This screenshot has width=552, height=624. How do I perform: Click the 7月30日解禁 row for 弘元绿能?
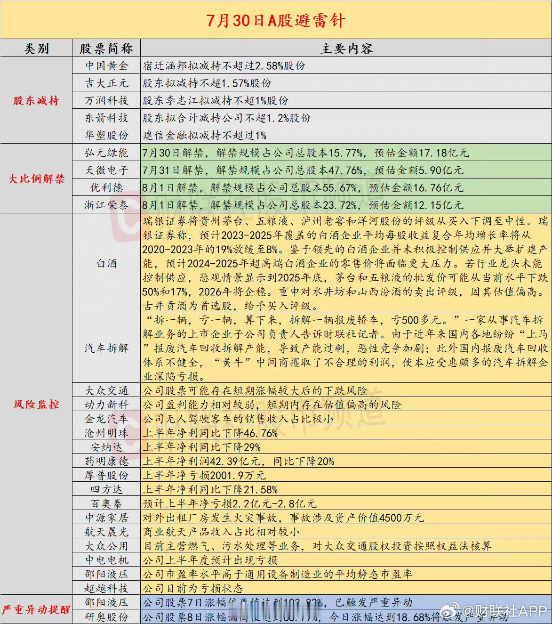click(x=306, y=153)
